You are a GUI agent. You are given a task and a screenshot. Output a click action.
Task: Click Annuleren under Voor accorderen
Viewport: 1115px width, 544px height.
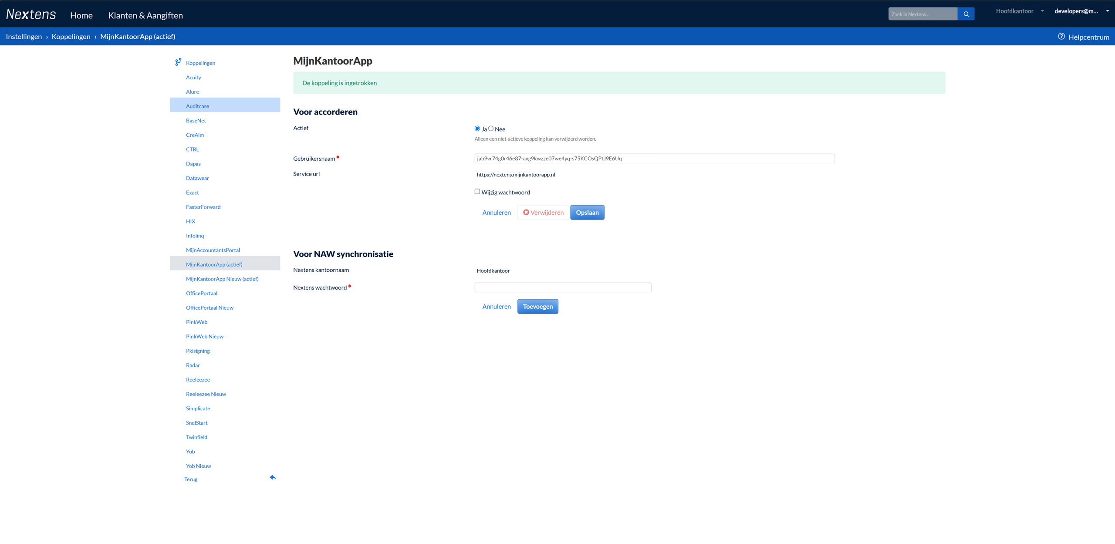click(x=497, y=213)
